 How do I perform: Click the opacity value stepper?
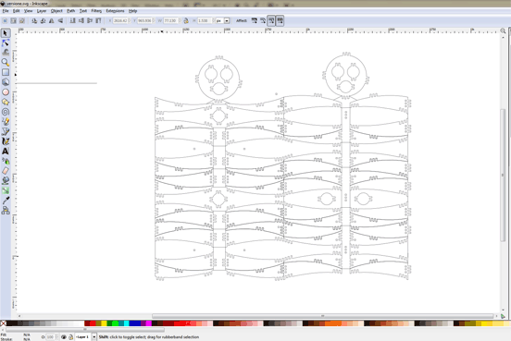coord(56,337)
